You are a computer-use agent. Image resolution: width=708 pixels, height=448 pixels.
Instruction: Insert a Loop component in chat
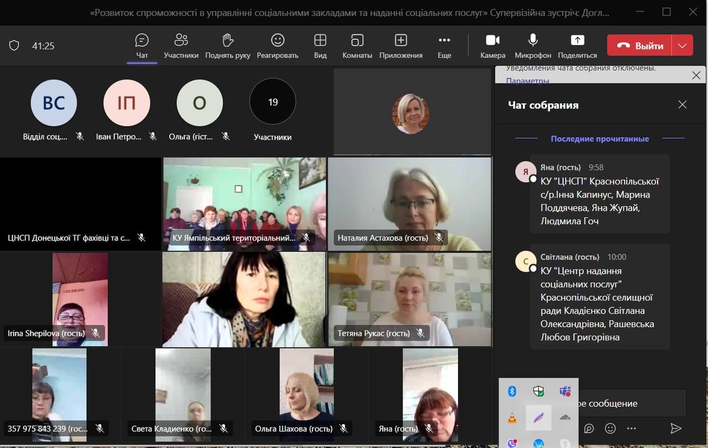click(589, 429)
